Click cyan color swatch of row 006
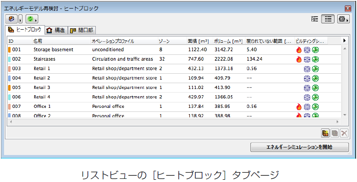The image size is (357, 182). click(x=9, y=97)
